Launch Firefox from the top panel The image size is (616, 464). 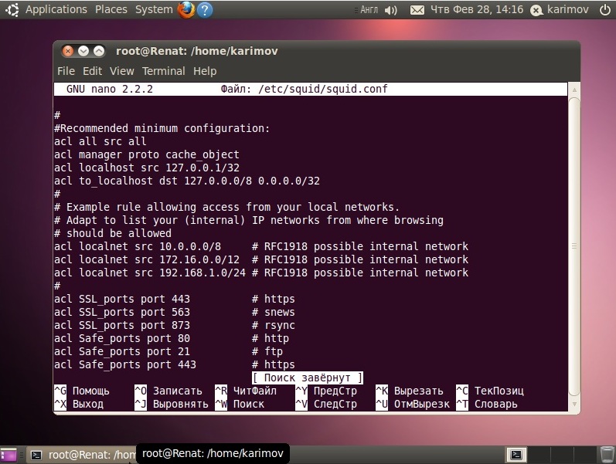click(185, 9)
